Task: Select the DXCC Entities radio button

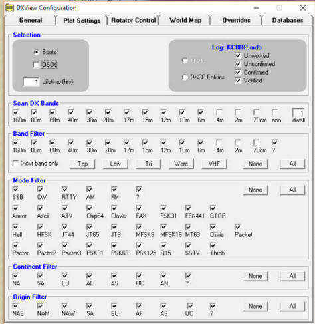Action: click(185, 77)
